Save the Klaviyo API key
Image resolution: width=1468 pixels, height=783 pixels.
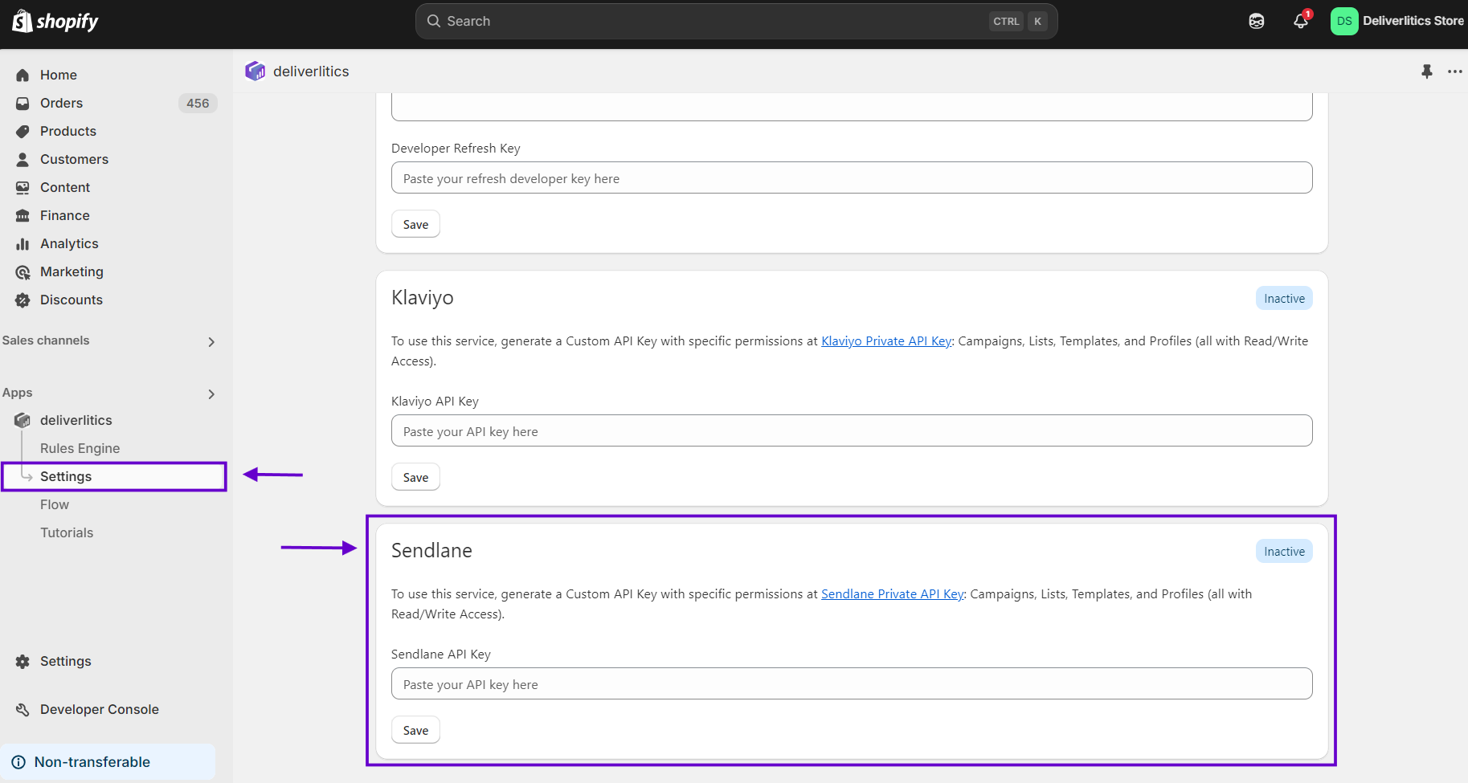pos(415,478)
